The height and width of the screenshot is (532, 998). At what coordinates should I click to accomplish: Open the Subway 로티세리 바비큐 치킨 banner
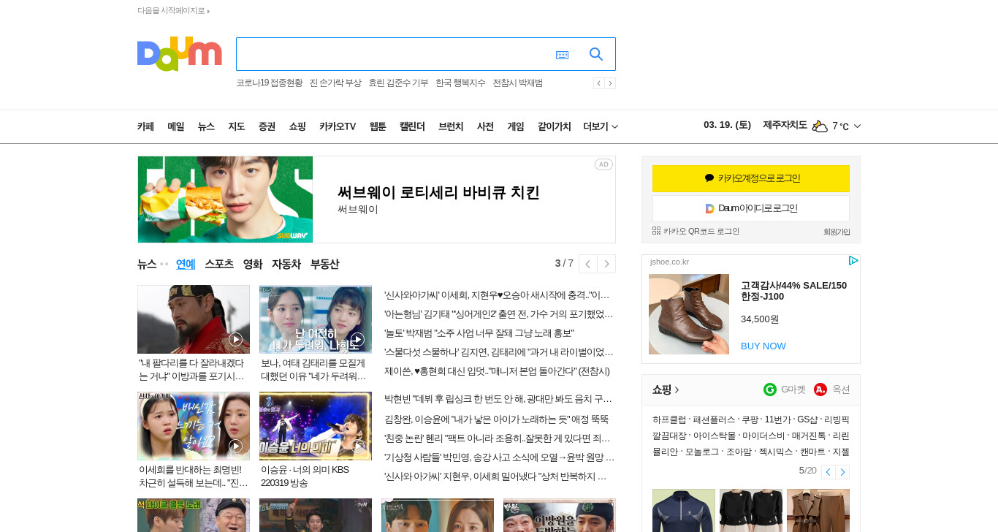point(376,199)
